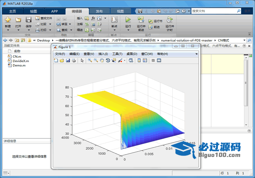Click Run and Time (运行并计时) icon

tap(169, 20)
